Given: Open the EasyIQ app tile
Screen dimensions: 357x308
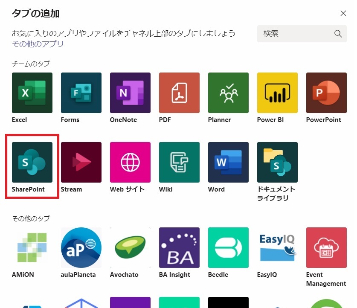Looking at the screenshot, I should [277, 247].
